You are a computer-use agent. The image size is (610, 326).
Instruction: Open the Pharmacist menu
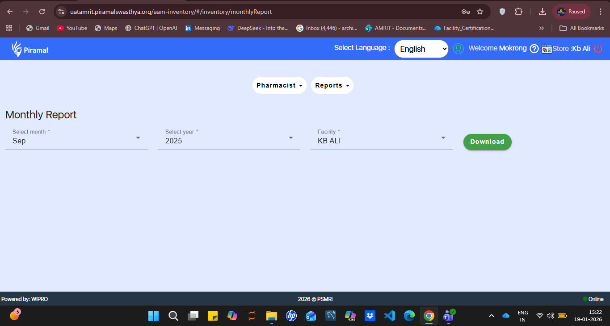tap(279, 85)
